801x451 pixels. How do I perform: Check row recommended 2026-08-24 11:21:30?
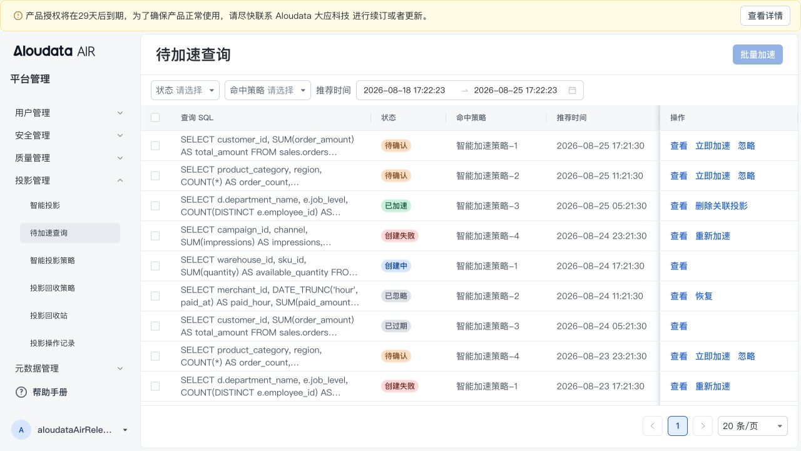pos(155,296)
